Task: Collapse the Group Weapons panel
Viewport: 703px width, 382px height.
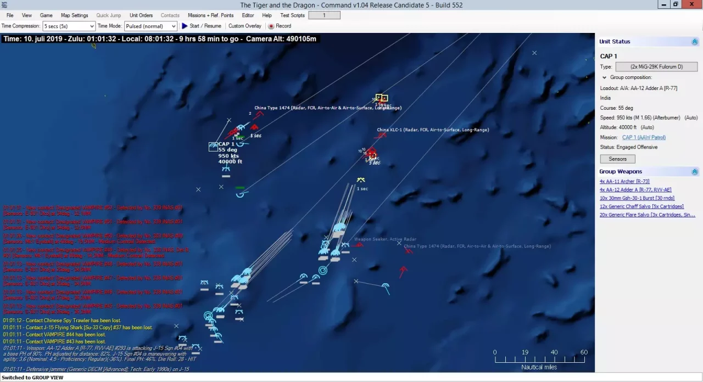Action: coord(694,171)
